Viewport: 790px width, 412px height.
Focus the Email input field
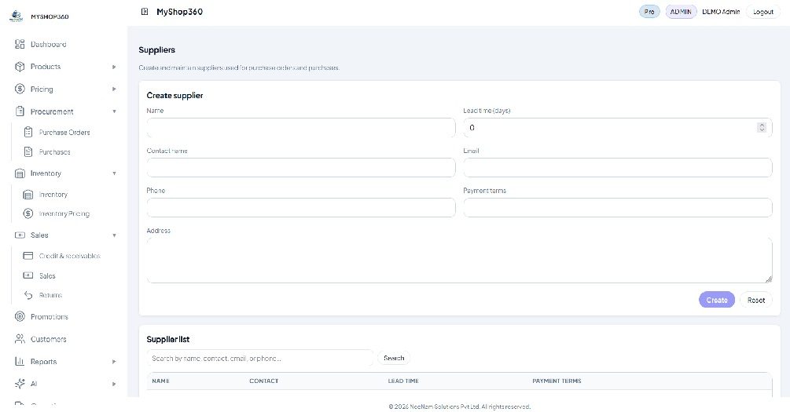pos(617,167)
